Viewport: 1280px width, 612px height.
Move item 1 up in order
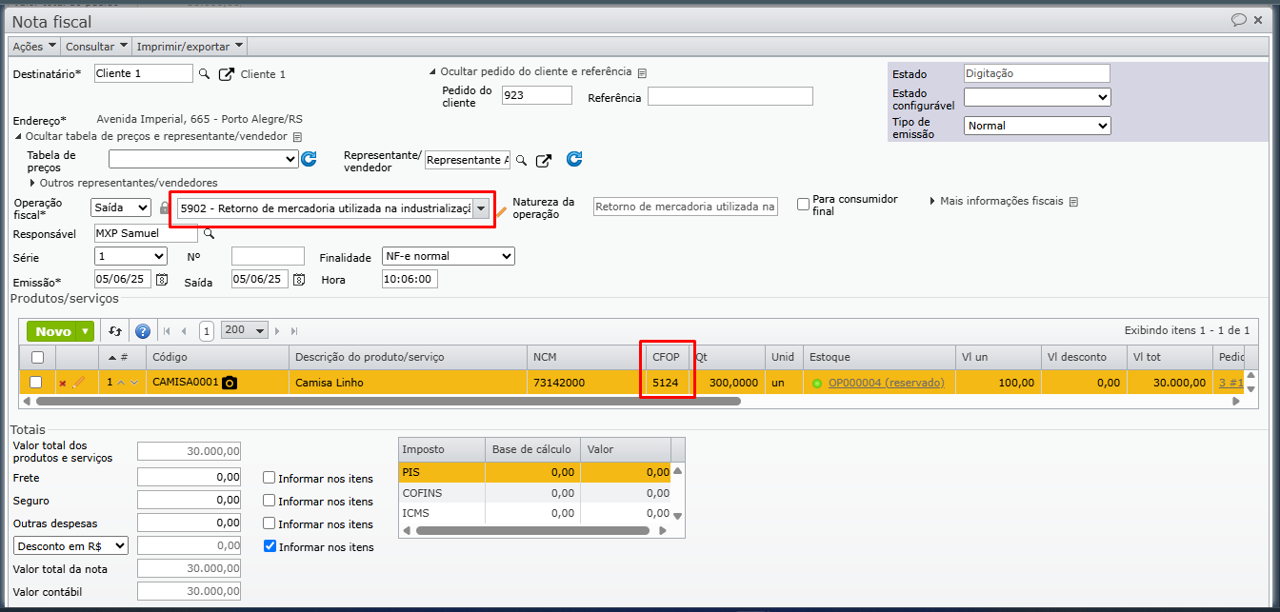(121, 382)
